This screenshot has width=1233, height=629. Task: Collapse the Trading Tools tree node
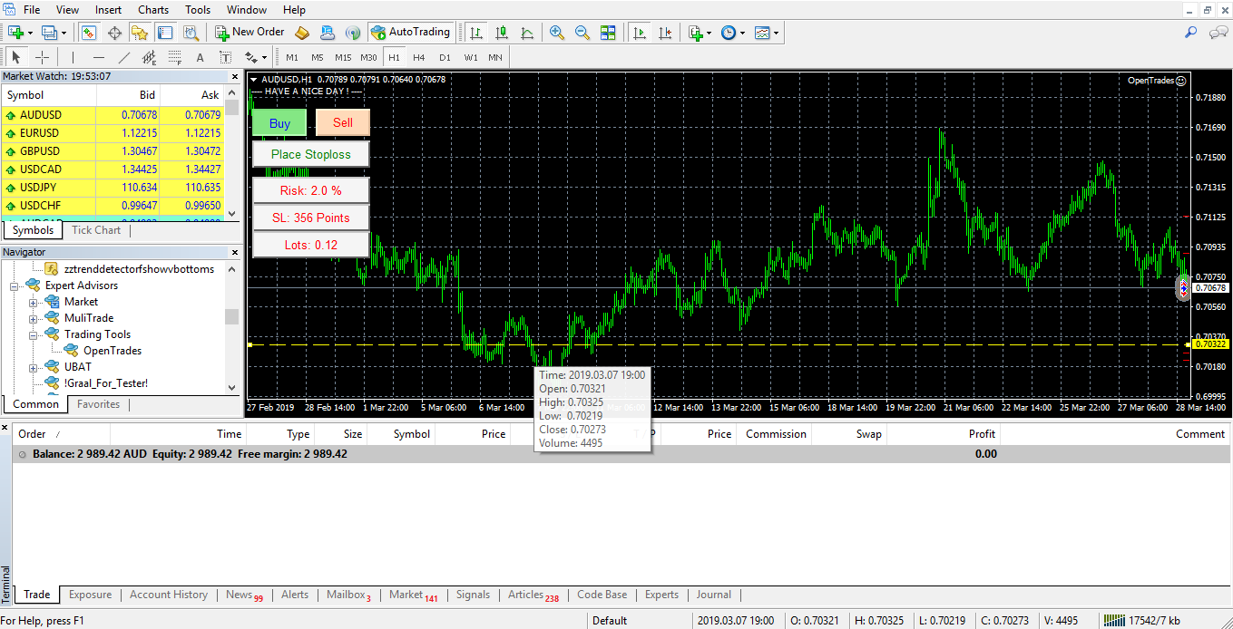pos(34,334)
